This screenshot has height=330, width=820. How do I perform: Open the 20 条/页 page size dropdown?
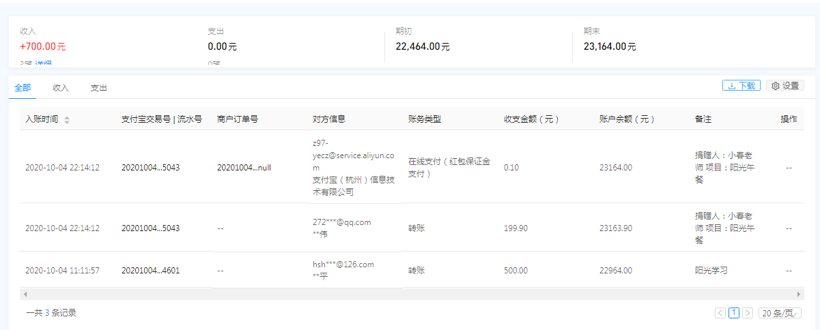pyautogui.click(x=779, y=313)
